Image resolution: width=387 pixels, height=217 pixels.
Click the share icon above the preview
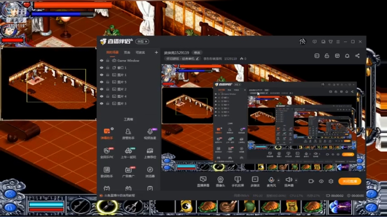point(357,56)
